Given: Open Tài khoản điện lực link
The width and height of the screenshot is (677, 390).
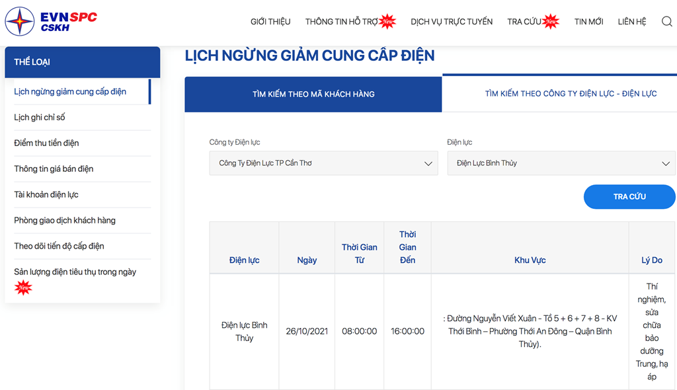Looking at the screenshot, I should (x=46, y=194).
